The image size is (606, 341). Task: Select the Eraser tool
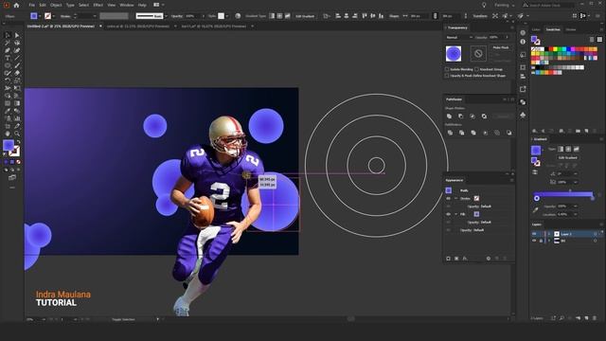point(17,73)
